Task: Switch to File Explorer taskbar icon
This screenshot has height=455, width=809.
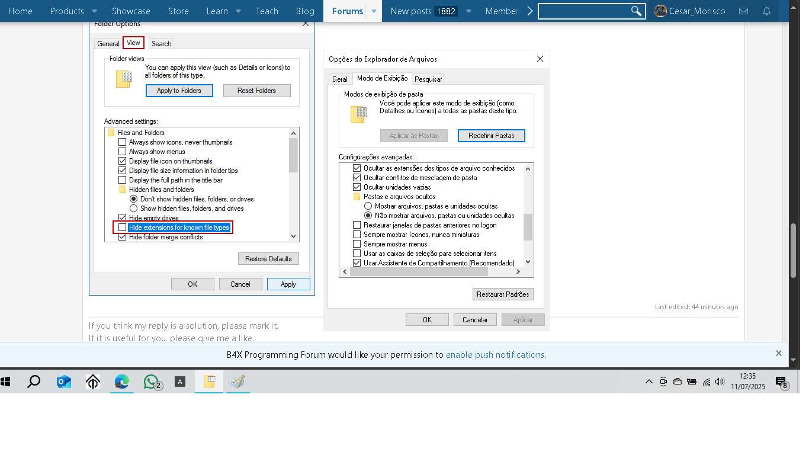Action: [209, 382]
